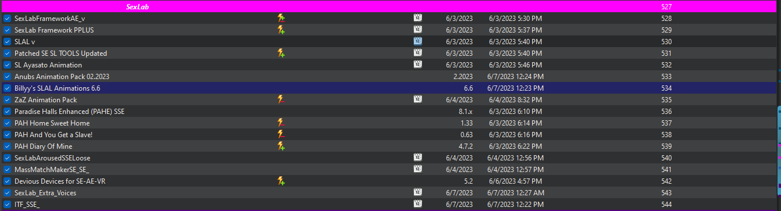Click conflict lightning icon for ZaZ Animation Pack
781x211 pixels.
point(281,99)
